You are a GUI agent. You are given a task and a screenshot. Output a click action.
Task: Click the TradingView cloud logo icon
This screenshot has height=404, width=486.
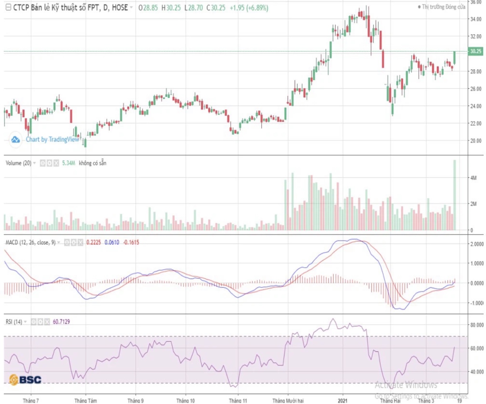[15, 139]
